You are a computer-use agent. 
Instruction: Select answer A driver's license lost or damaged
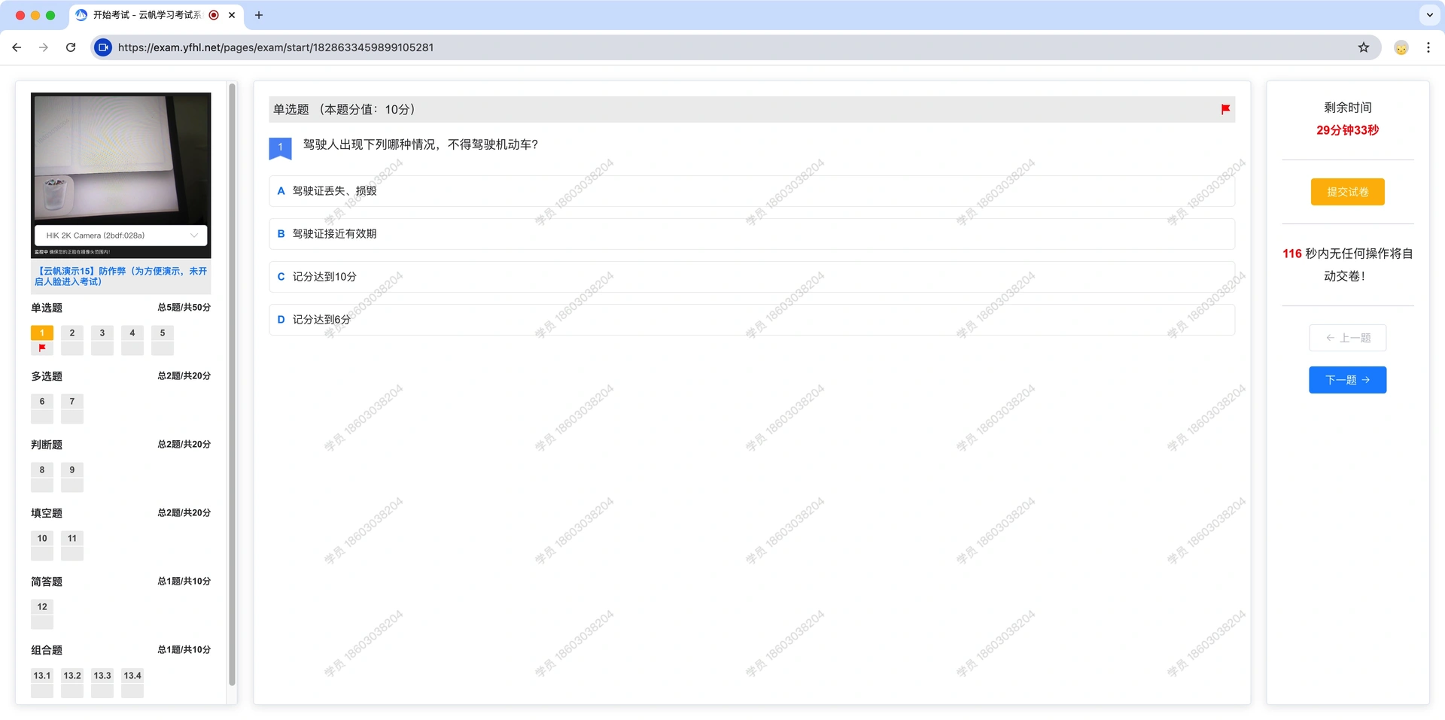[752, 191]
